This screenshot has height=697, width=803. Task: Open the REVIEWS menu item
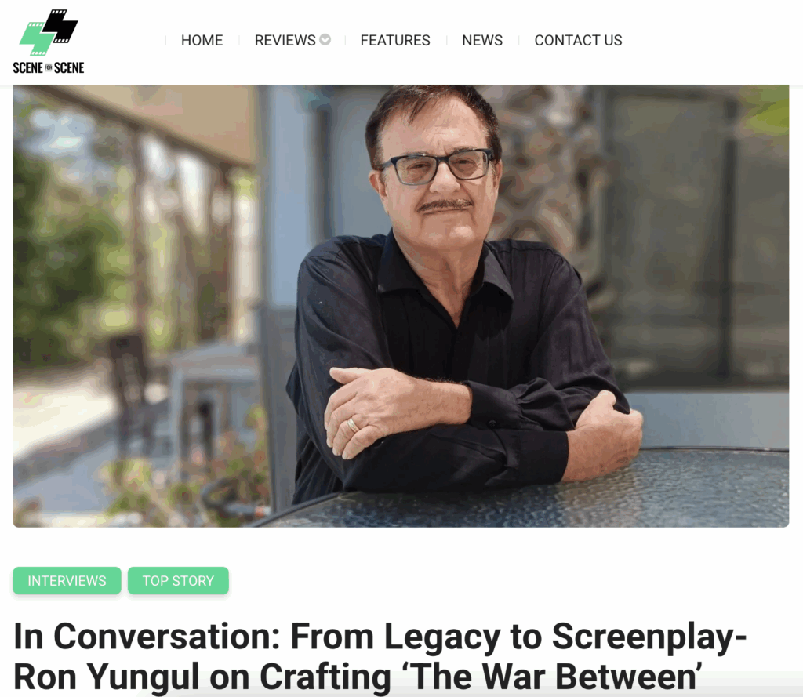tap(285, 40)
